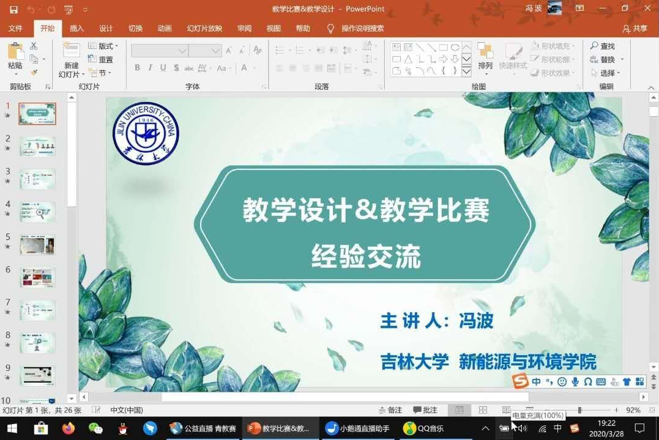
Task: Expand the Section (节) dropdown
Action: (99, 73)
